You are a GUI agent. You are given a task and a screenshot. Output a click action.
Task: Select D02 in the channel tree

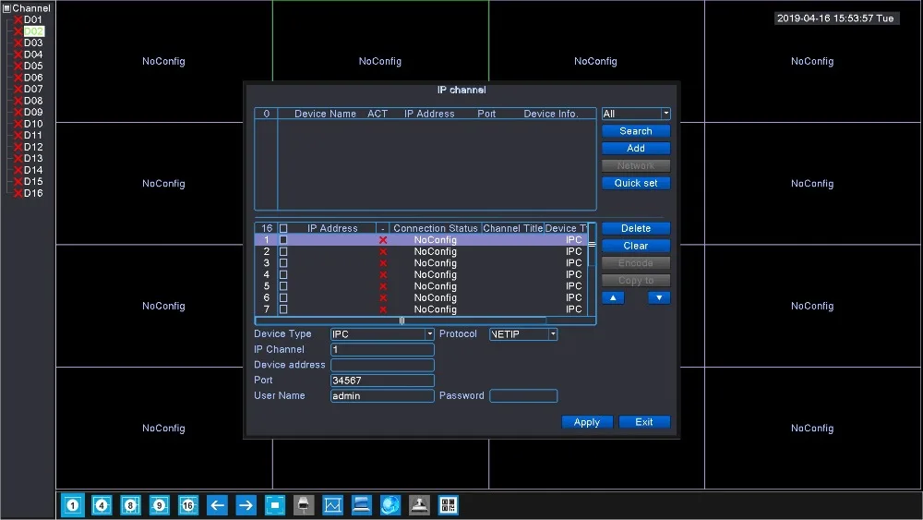pyautogui.click(x=33, y=31)
